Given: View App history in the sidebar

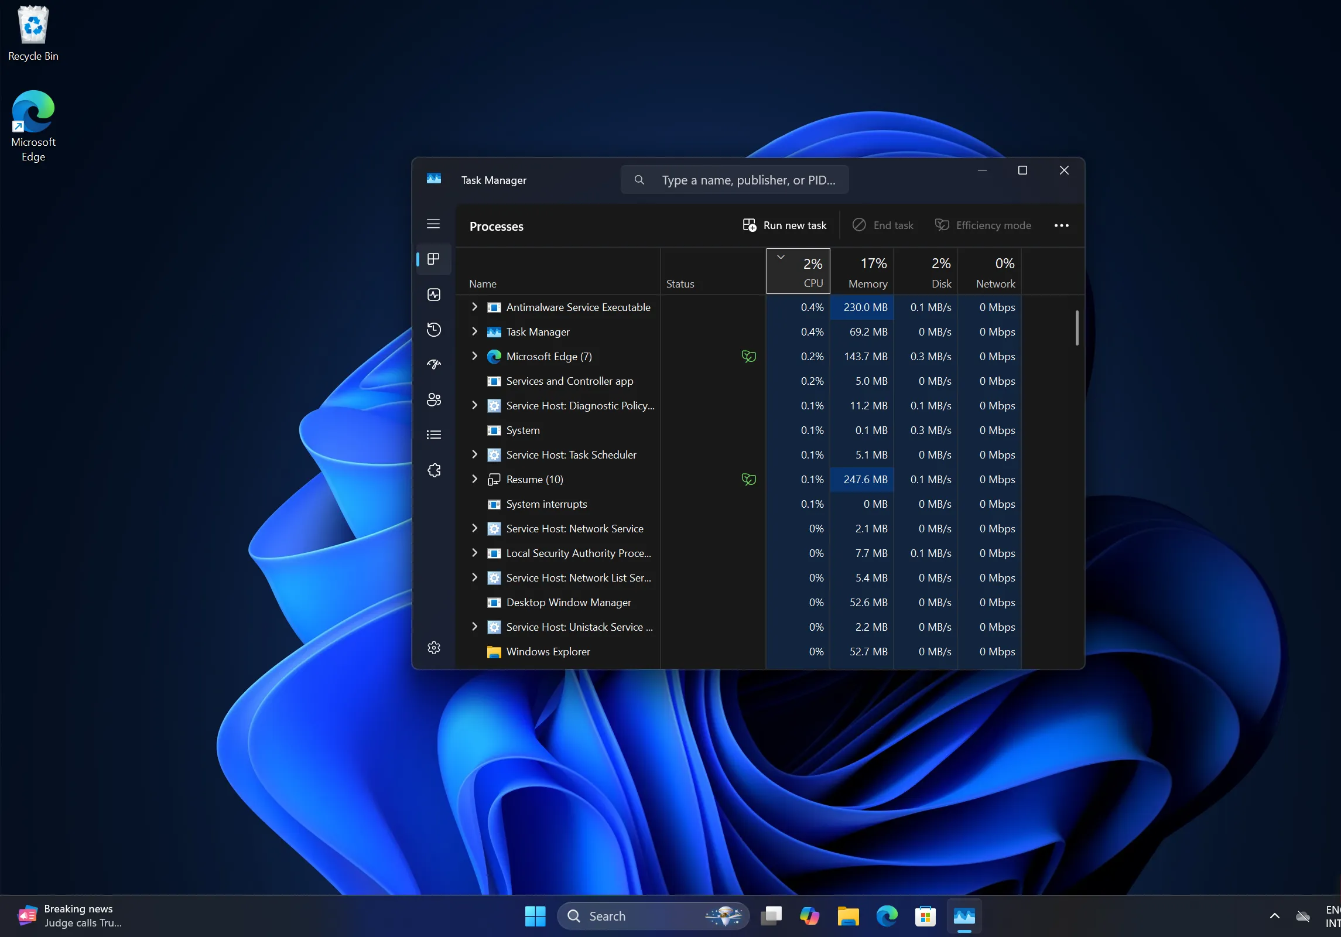Looking at the screenshot, I should [x=433, y=330].
